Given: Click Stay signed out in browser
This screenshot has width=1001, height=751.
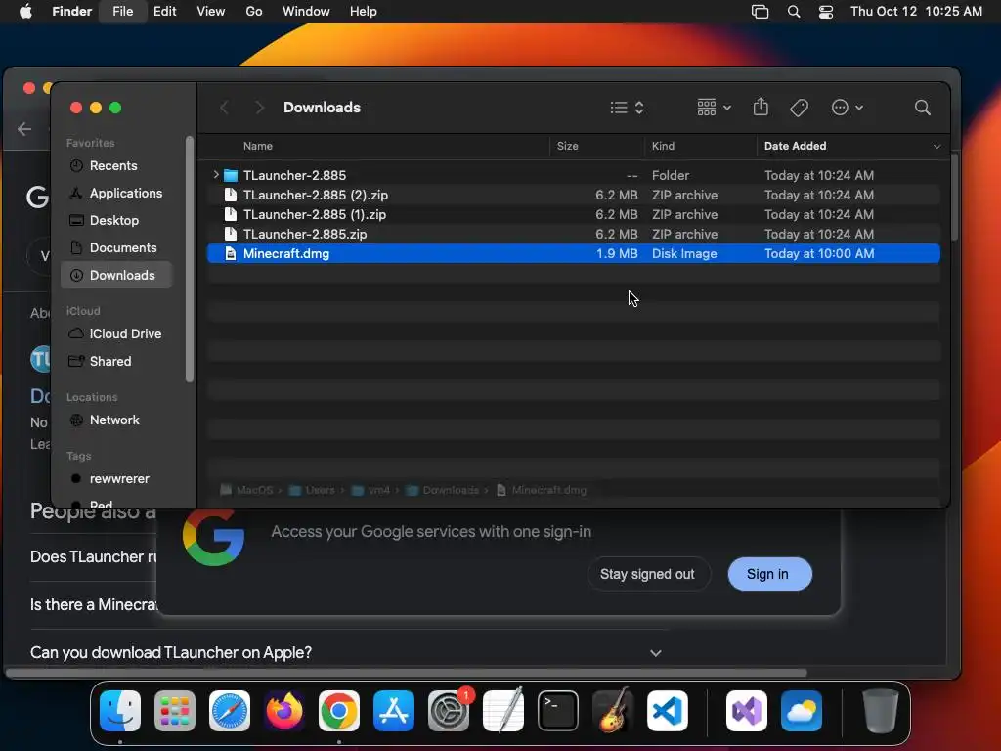Looking at the screenshot, I should 647,574.
